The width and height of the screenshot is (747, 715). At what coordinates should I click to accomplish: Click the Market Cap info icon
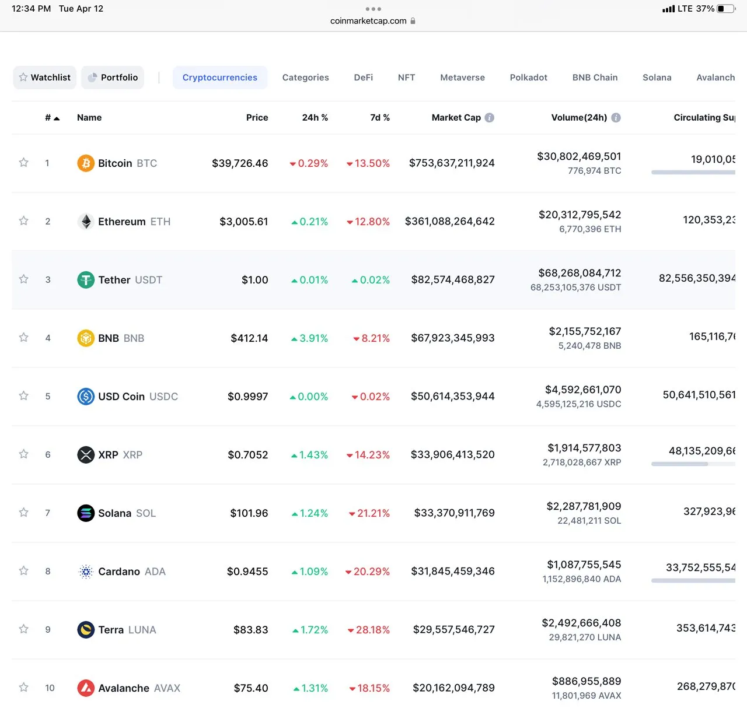[x=490, y=118]
